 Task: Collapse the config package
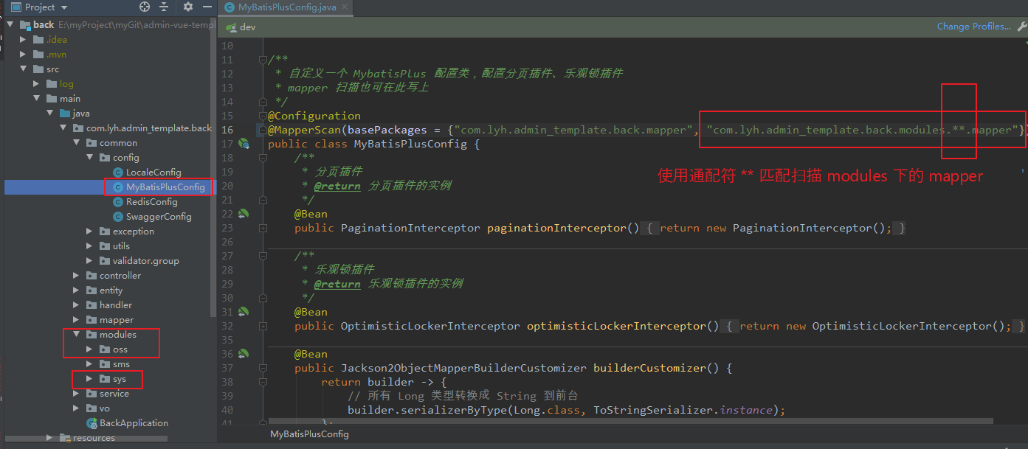click(x=89, y=158)
